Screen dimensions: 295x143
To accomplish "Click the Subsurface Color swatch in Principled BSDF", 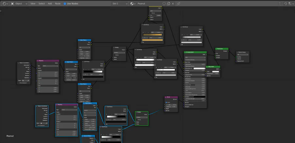I will (x=199, y=68).
